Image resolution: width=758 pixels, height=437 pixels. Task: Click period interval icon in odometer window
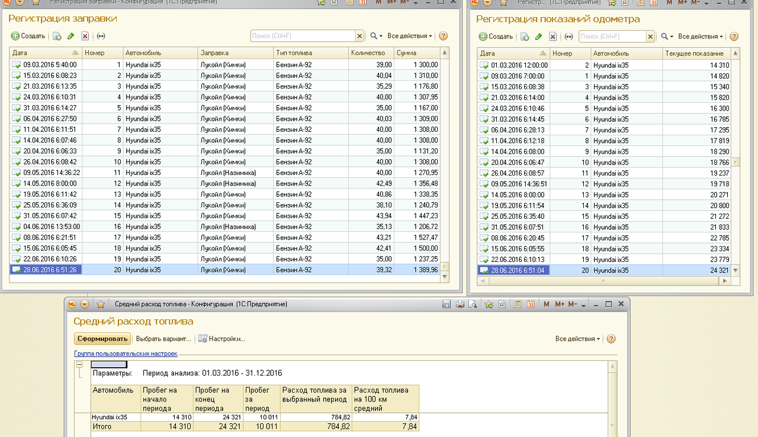point(568,37)
